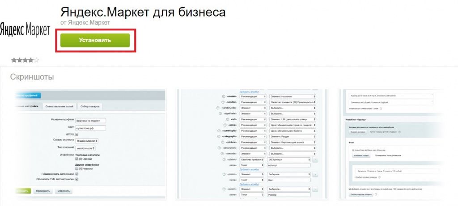Click the Указать условия button
The width and height of the screenshot is (458, 206).
tap(358, 132)
